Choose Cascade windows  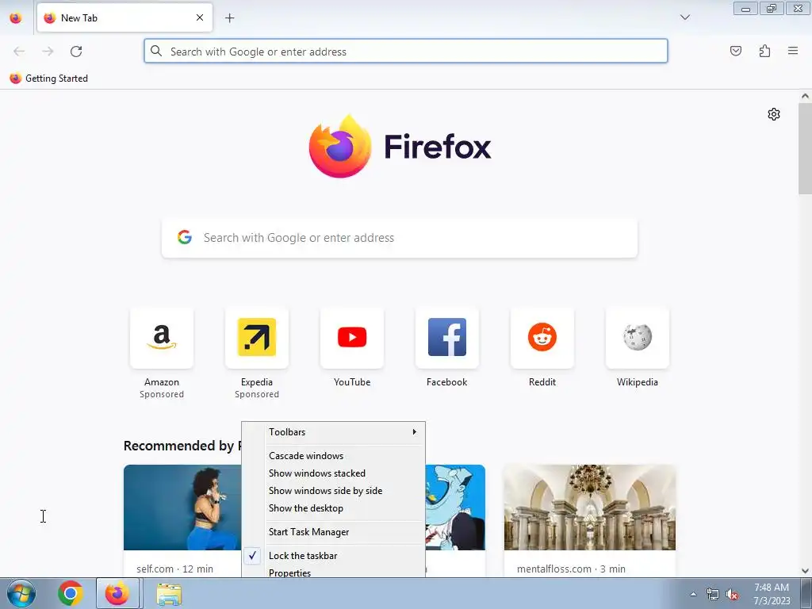coord(334,456)
